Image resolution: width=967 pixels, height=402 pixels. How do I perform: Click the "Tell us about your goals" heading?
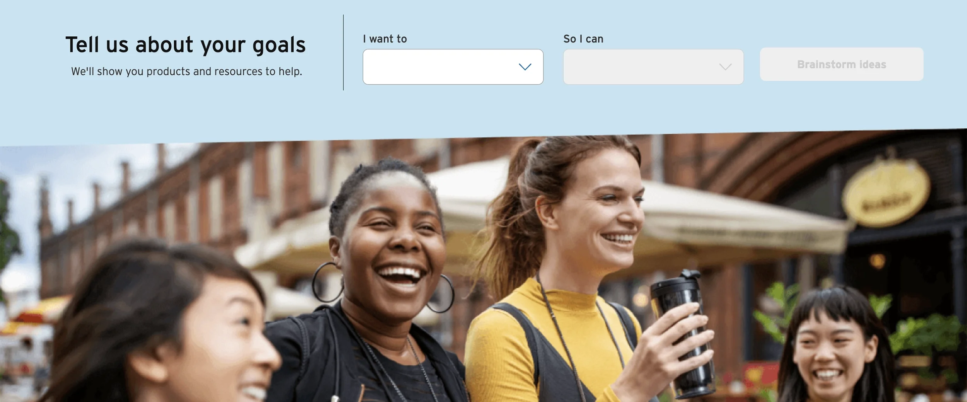coord(186,45)
